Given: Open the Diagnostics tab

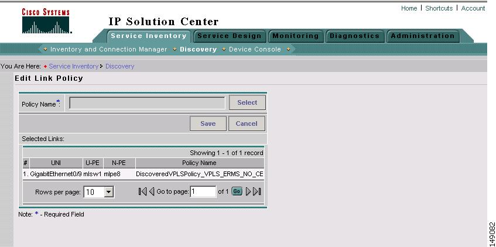Looking at the screenshot, I should (x=354, y=36).
